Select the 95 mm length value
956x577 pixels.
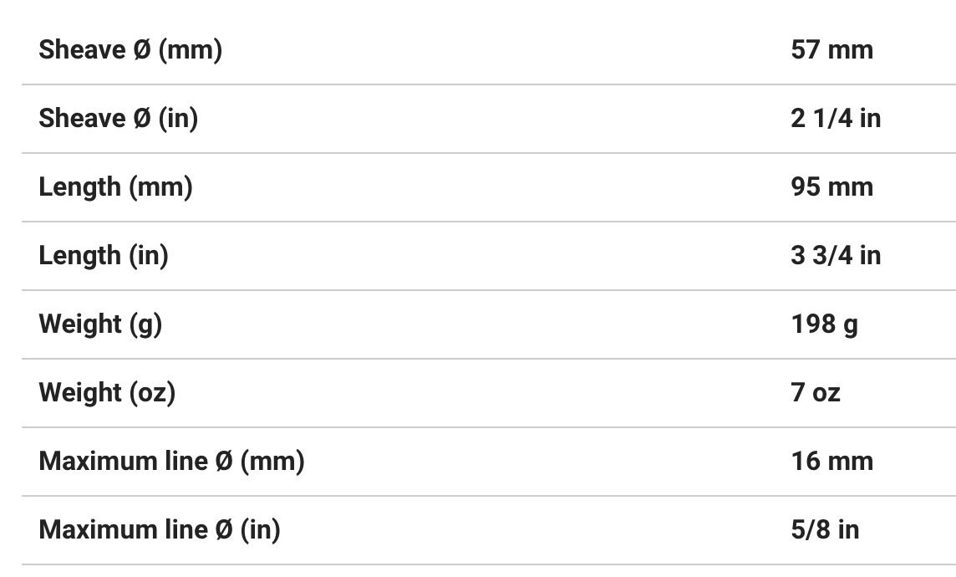coord(831,187)
